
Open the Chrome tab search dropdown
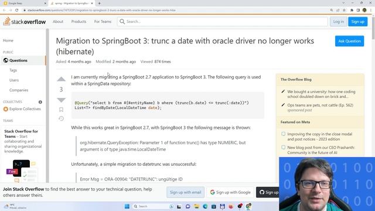pyautogui.click(x=343, y=3)
